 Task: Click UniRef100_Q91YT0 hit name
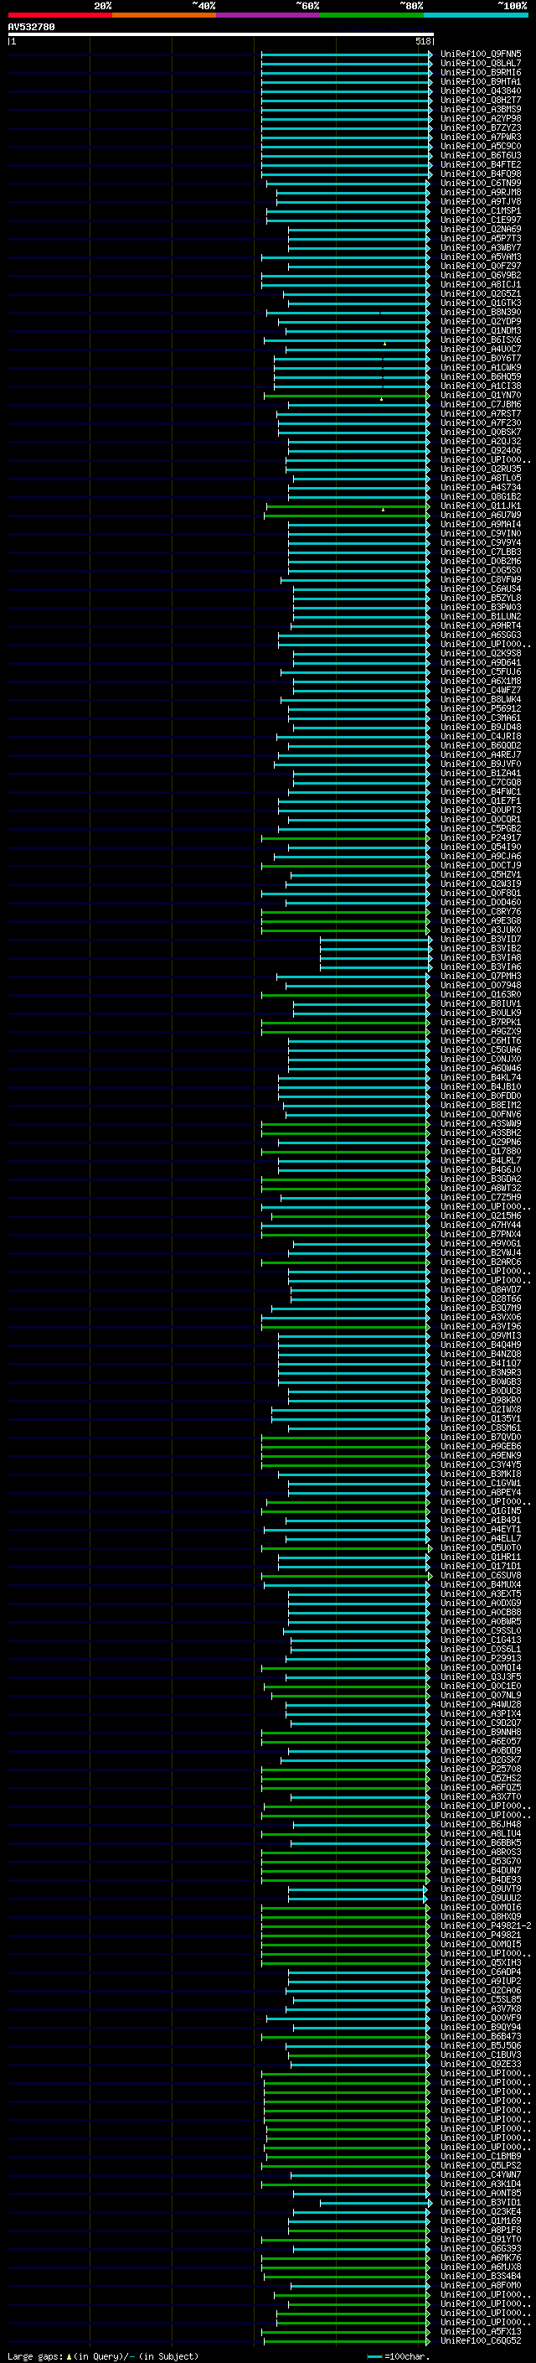(481, 2239)
